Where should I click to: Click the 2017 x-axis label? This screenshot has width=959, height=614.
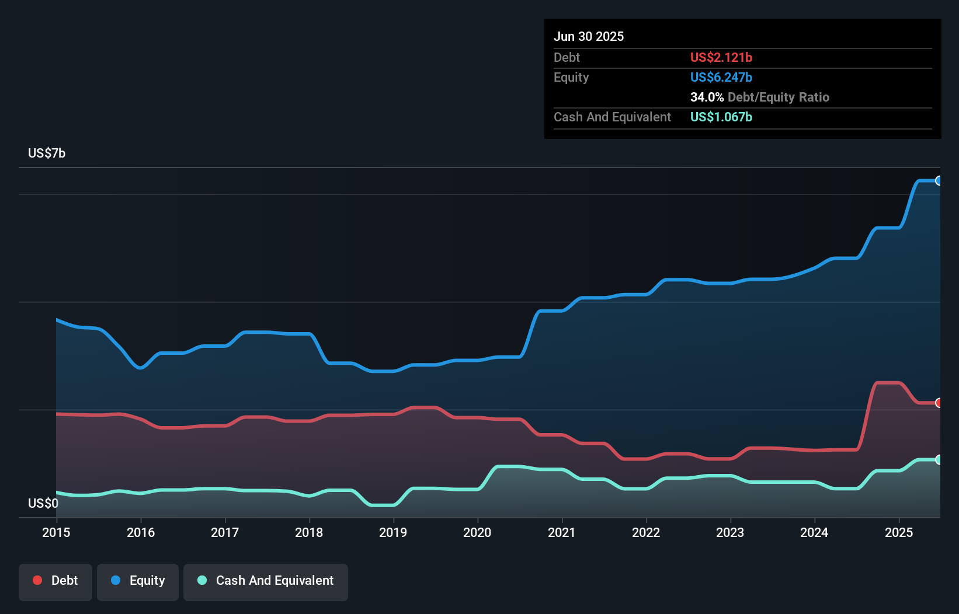tap(225, 532)
